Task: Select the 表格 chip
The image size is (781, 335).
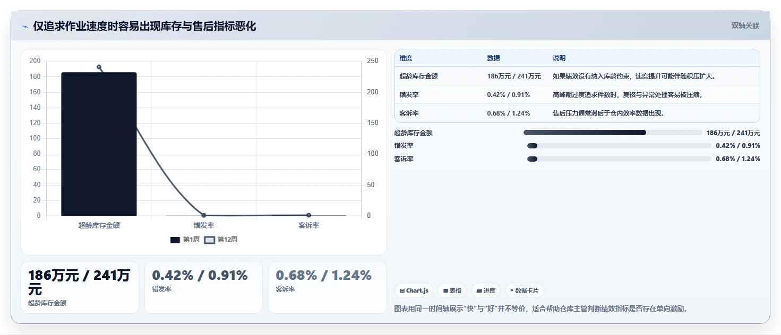Action: [452, 290]
